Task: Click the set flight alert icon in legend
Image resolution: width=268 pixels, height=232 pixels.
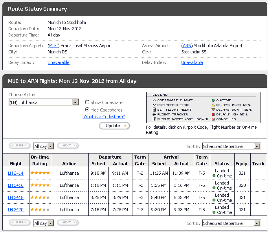Action: pyautogui.click(x=154, y=110)
